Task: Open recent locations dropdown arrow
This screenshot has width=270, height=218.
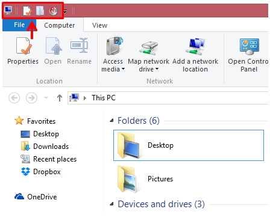Action: point(46,98)
